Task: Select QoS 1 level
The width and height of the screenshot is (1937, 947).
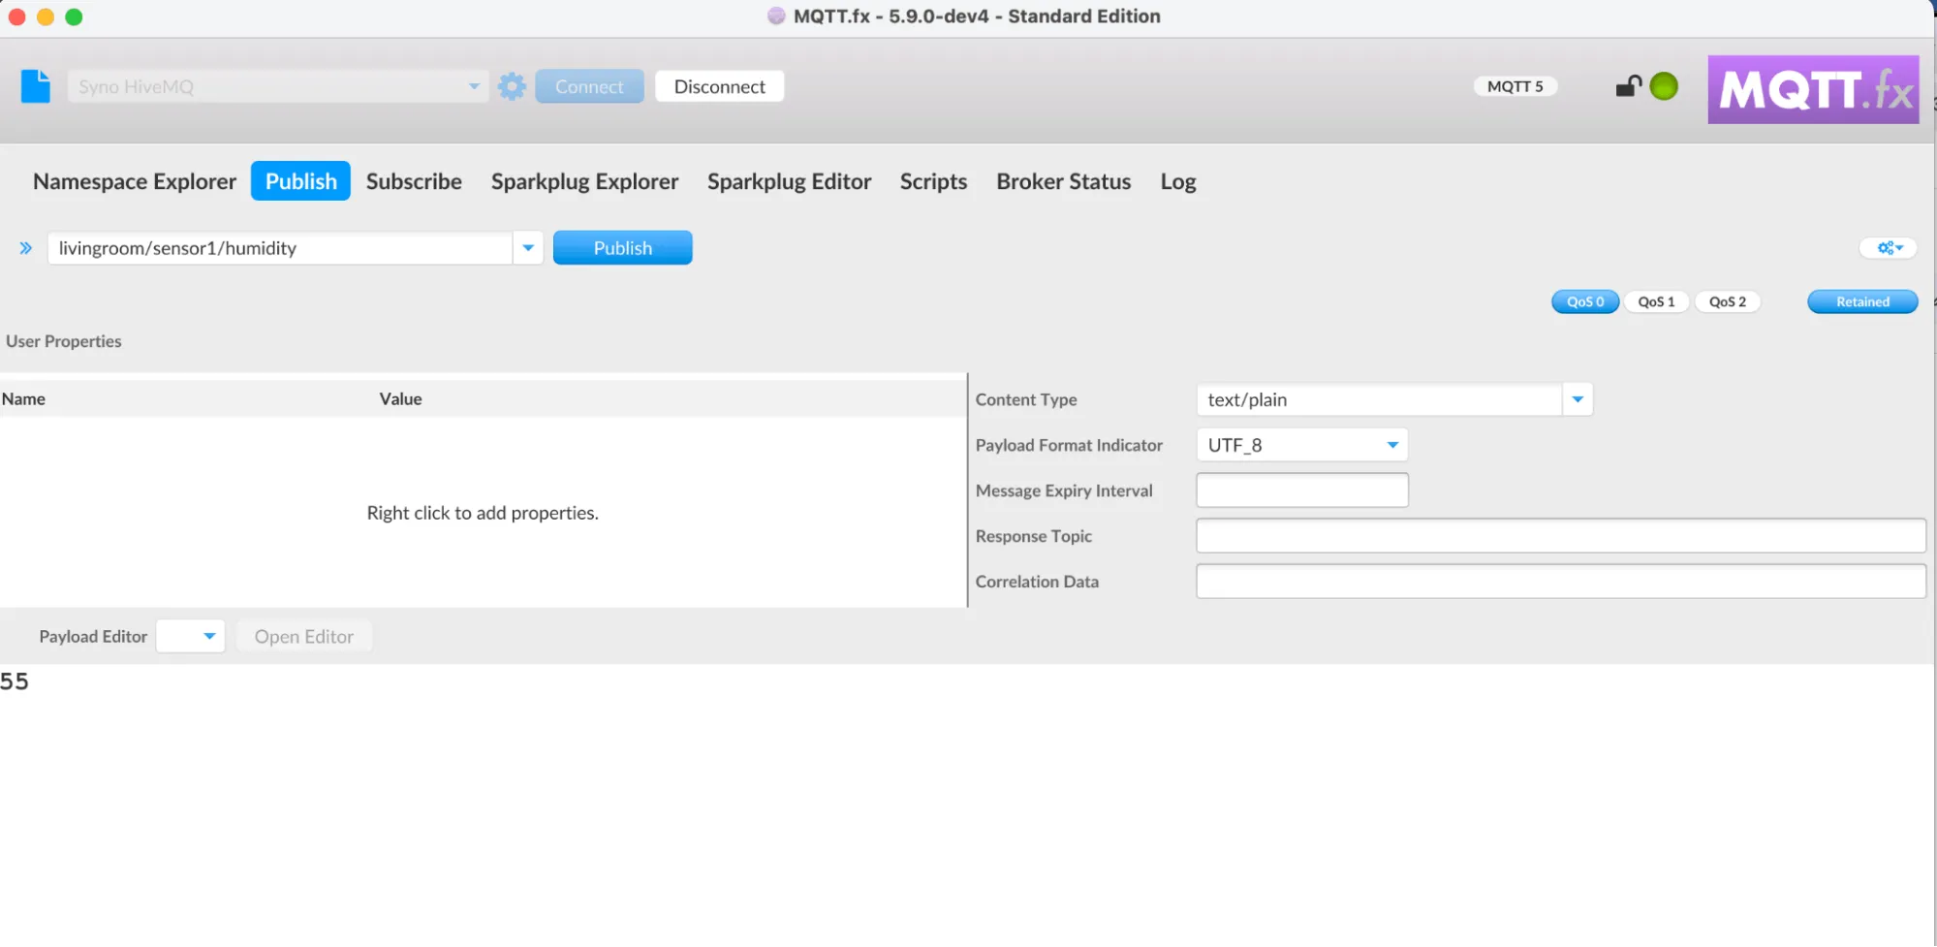Action: (1656, 301)
